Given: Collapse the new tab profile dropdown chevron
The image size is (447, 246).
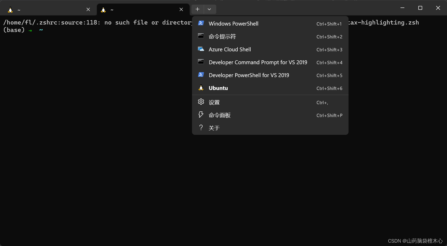Looking at the screenshot, I should coord(210,9).
